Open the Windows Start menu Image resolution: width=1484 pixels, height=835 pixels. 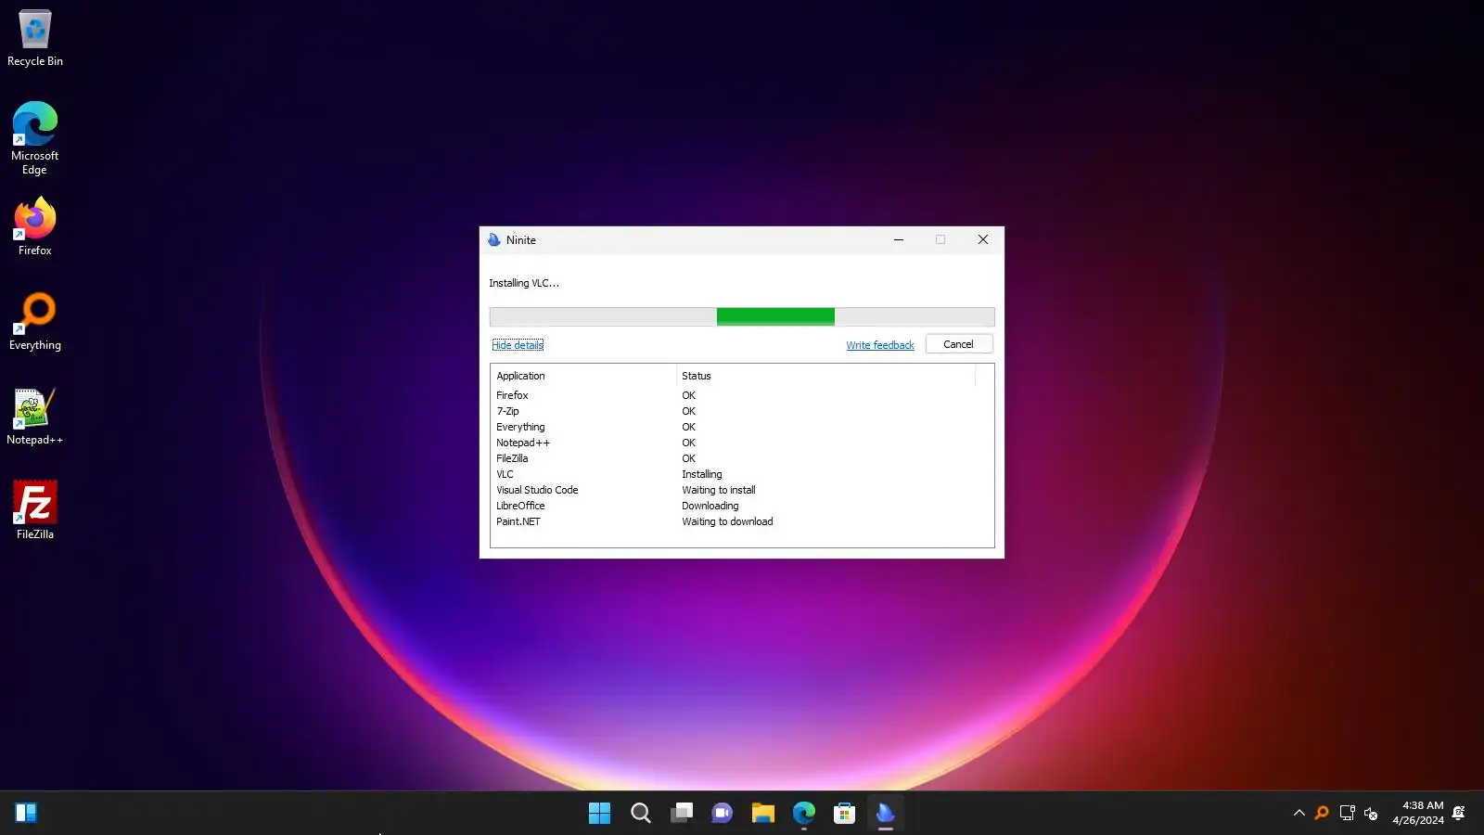pos(600,814)
